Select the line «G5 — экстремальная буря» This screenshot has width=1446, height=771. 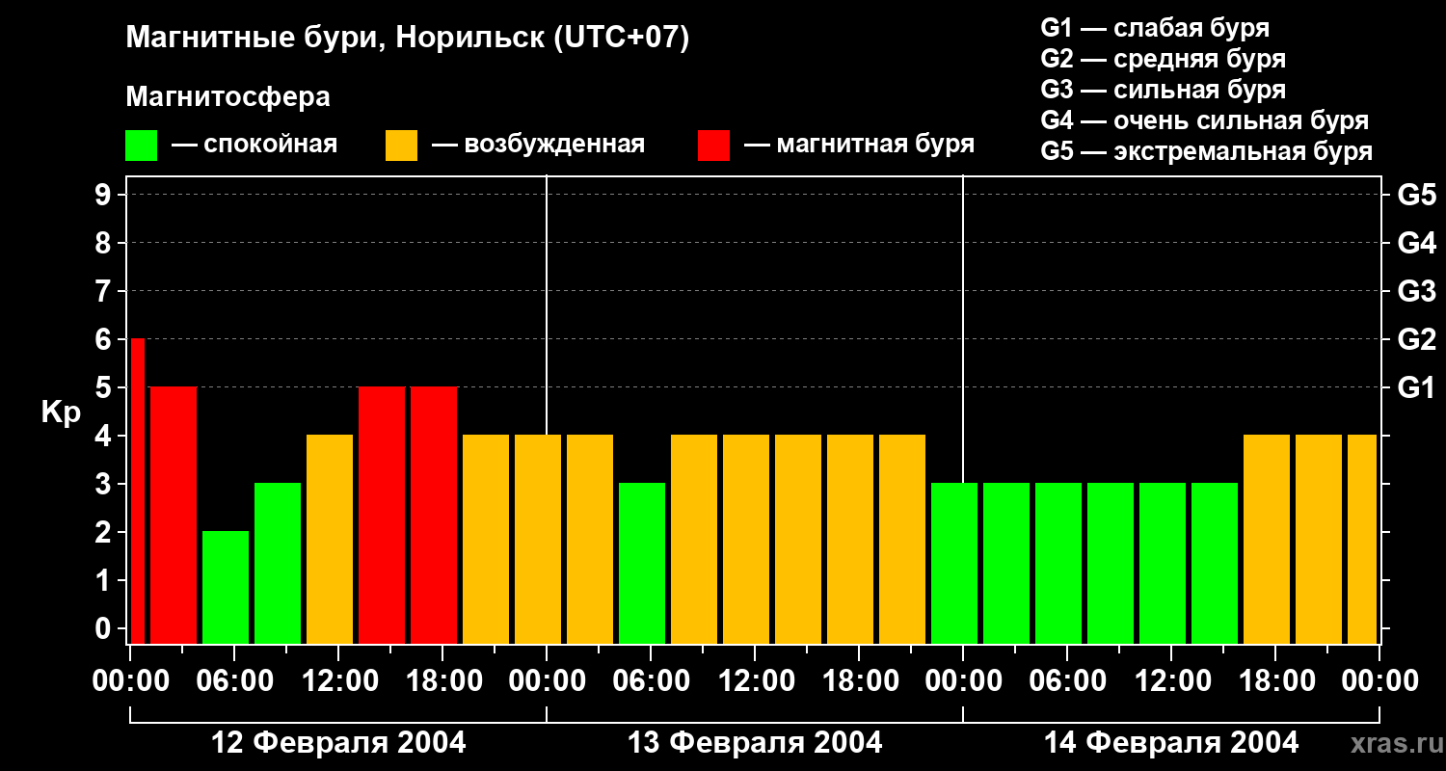coord(1206,151)
